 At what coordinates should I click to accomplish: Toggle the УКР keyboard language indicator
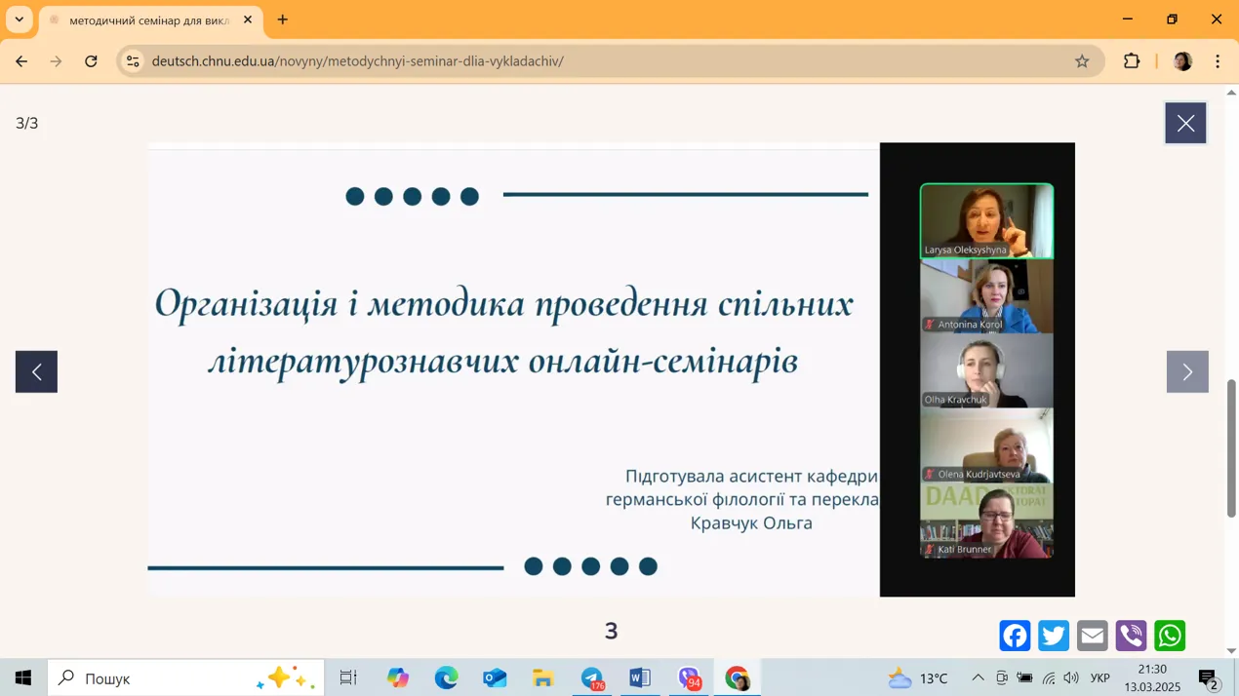[x=1099, y=678]
